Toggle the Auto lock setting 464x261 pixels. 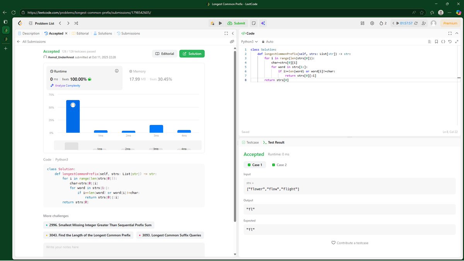[268, 41]
